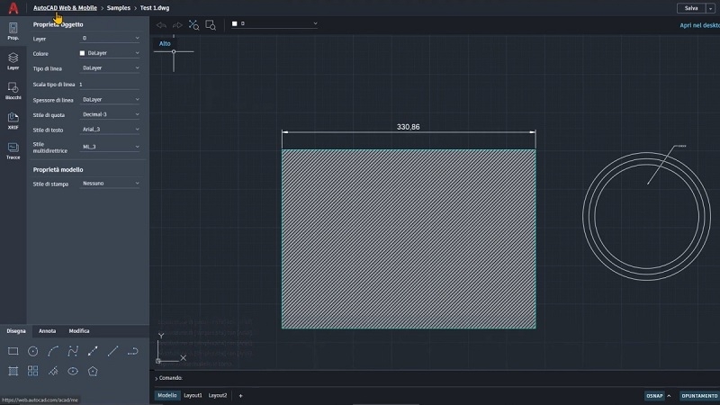The width and height of the screenshot is (720, 405).
Task: Open the Tipo di linea dropdown
Action: (110, 68)
